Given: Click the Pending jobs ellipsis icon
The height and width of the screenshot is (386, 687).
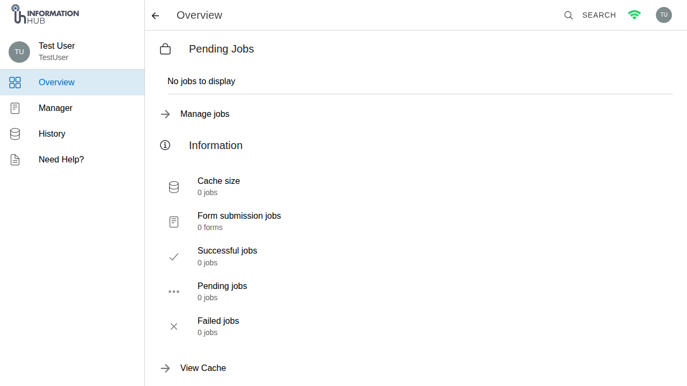Looking at the screenshot, I should (x=174, y=292).
